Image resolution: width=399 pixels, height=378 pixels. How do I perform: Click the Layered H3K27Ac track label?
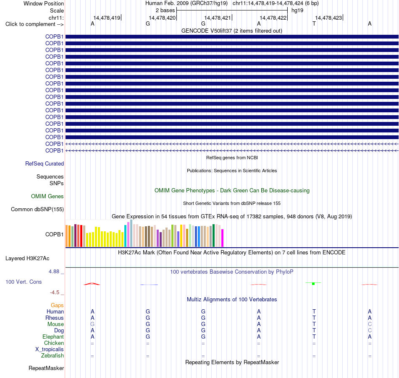click(x=27, y=259)
